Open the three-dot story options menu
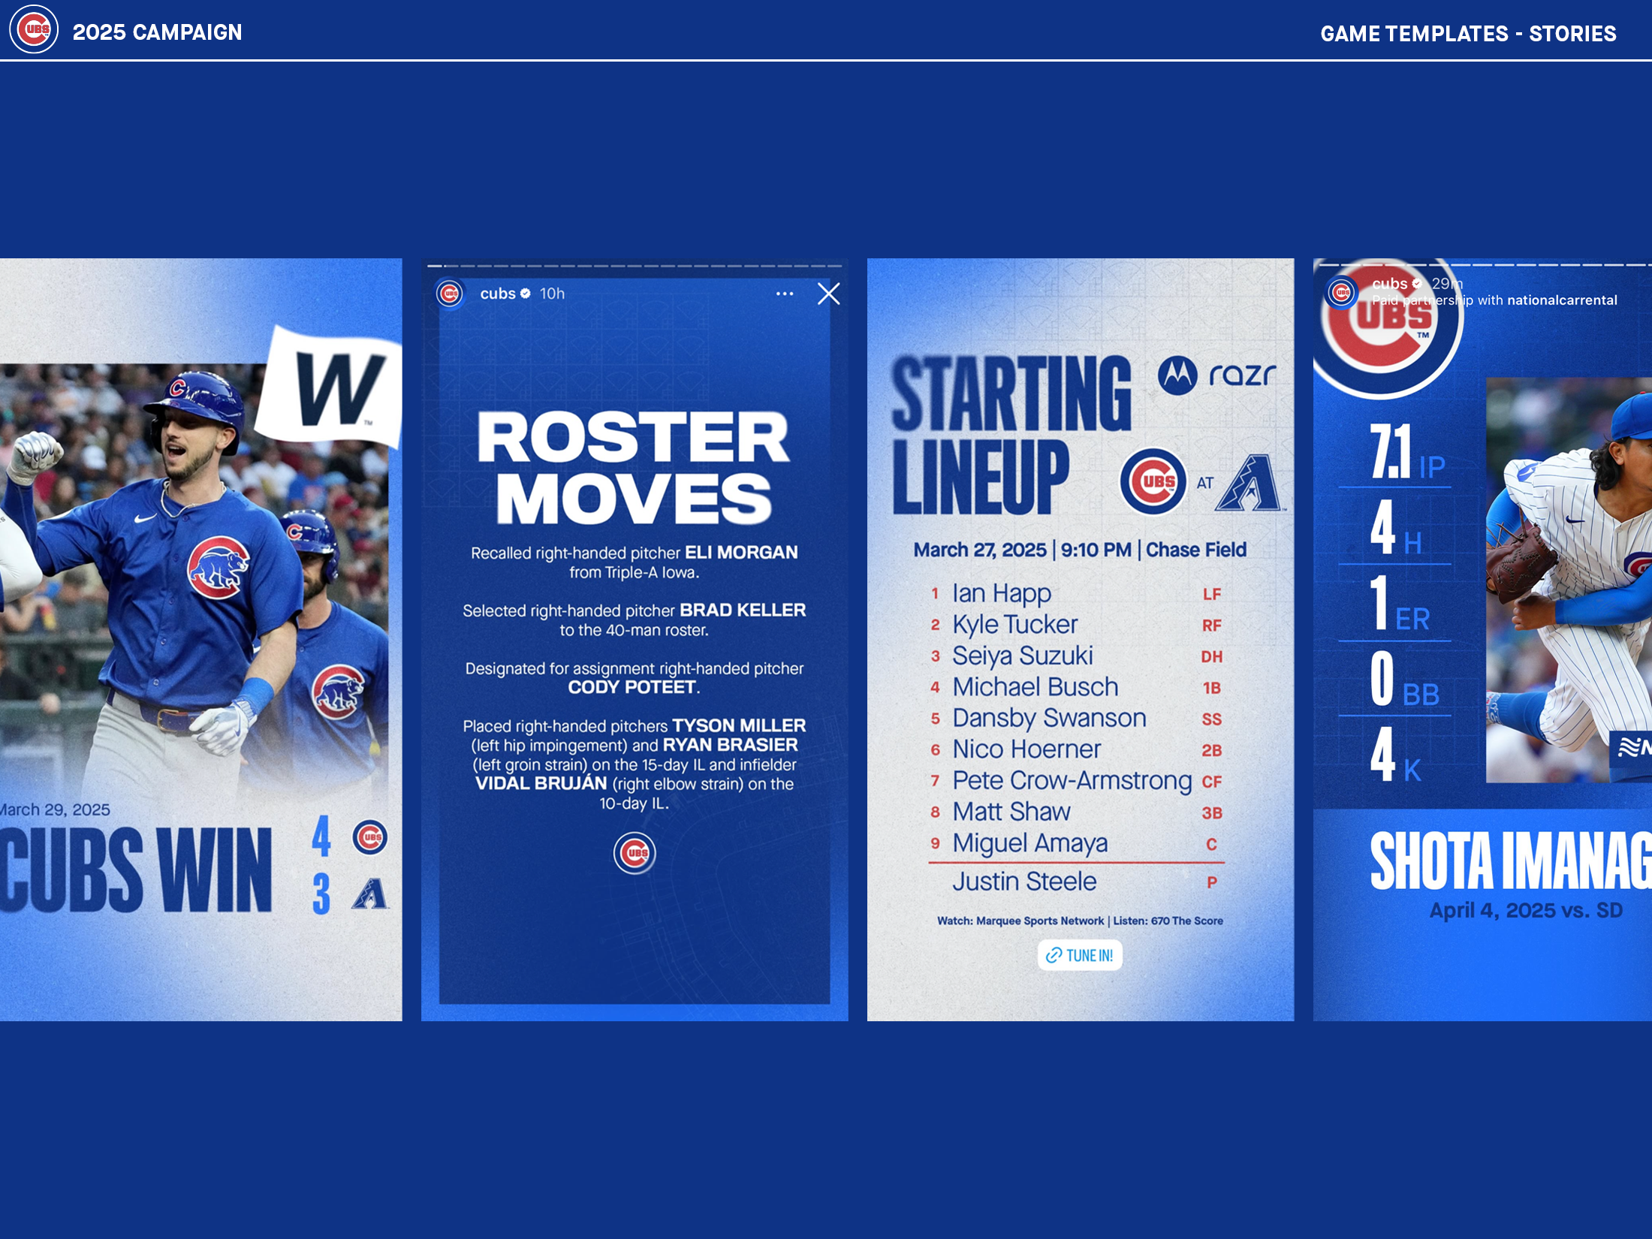 point(785,294)
